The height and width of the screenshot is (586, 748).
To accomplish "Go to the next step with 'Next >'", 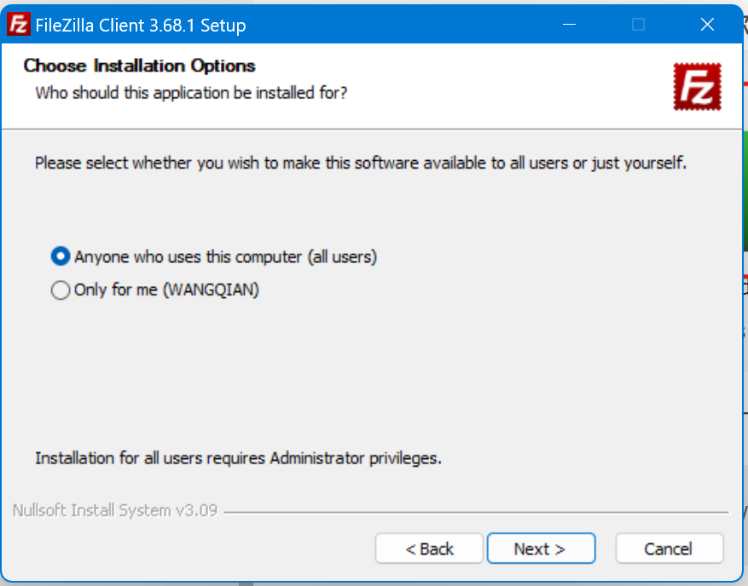I will [541, 549].
